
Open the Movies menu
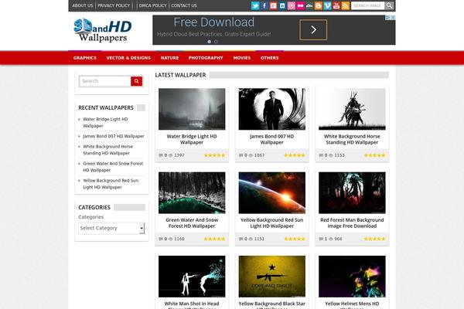242,58
